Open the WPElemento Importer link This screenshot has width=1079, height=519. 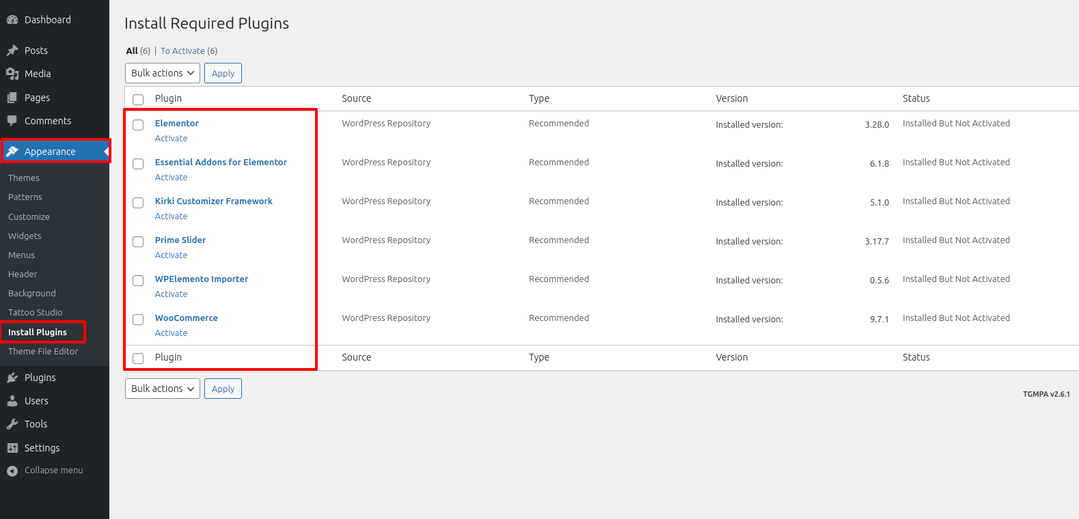pos(202,279)
